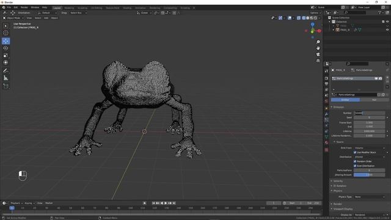
Task: Open the Playback dropdown in timeline
Action: pyautogui.click(x=16, y=203)
